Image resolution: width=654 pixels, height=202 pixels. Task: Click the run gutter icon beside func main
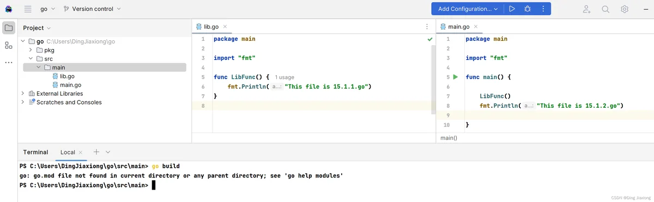[456, 77]
